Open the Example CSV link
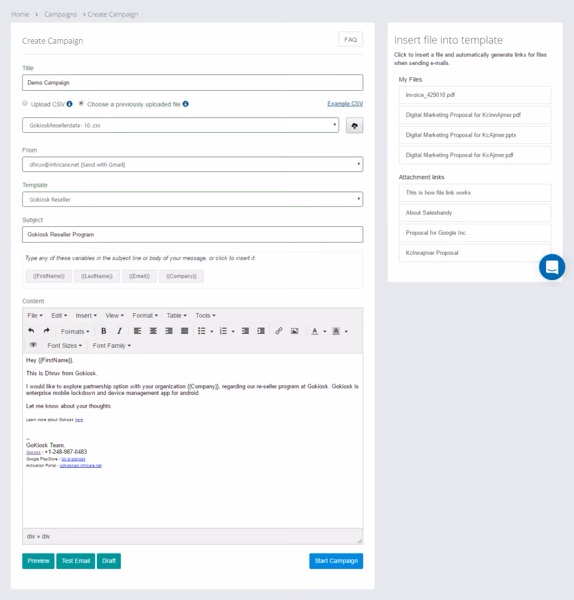 tap(345, 104)
